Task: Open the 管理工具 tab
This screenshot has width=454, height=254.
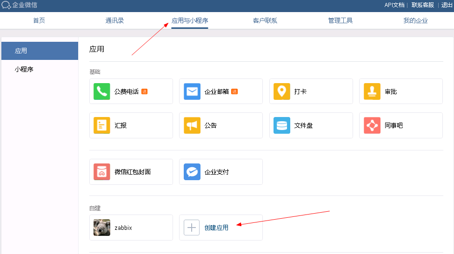Action: coord(340,20)
